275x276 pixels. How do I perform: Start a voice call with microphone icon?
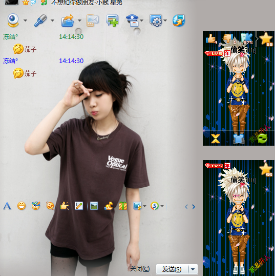click(40, 21)
